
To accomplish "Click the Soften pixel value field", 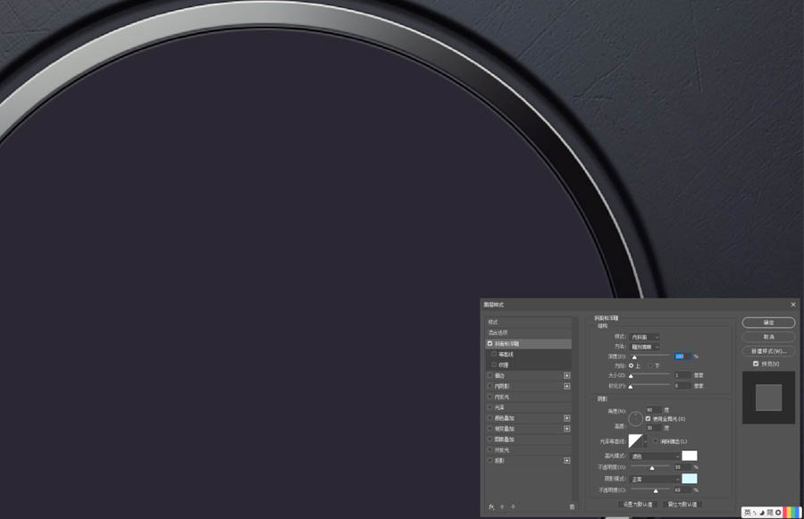I will coord(683,386).
